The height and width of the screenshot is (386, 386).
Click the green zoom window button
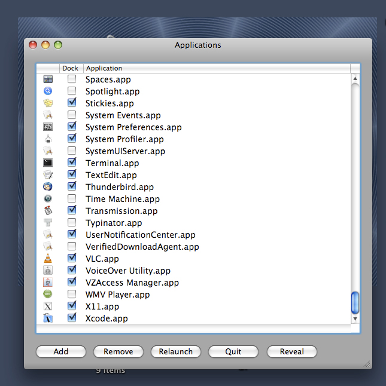[58, 45]
